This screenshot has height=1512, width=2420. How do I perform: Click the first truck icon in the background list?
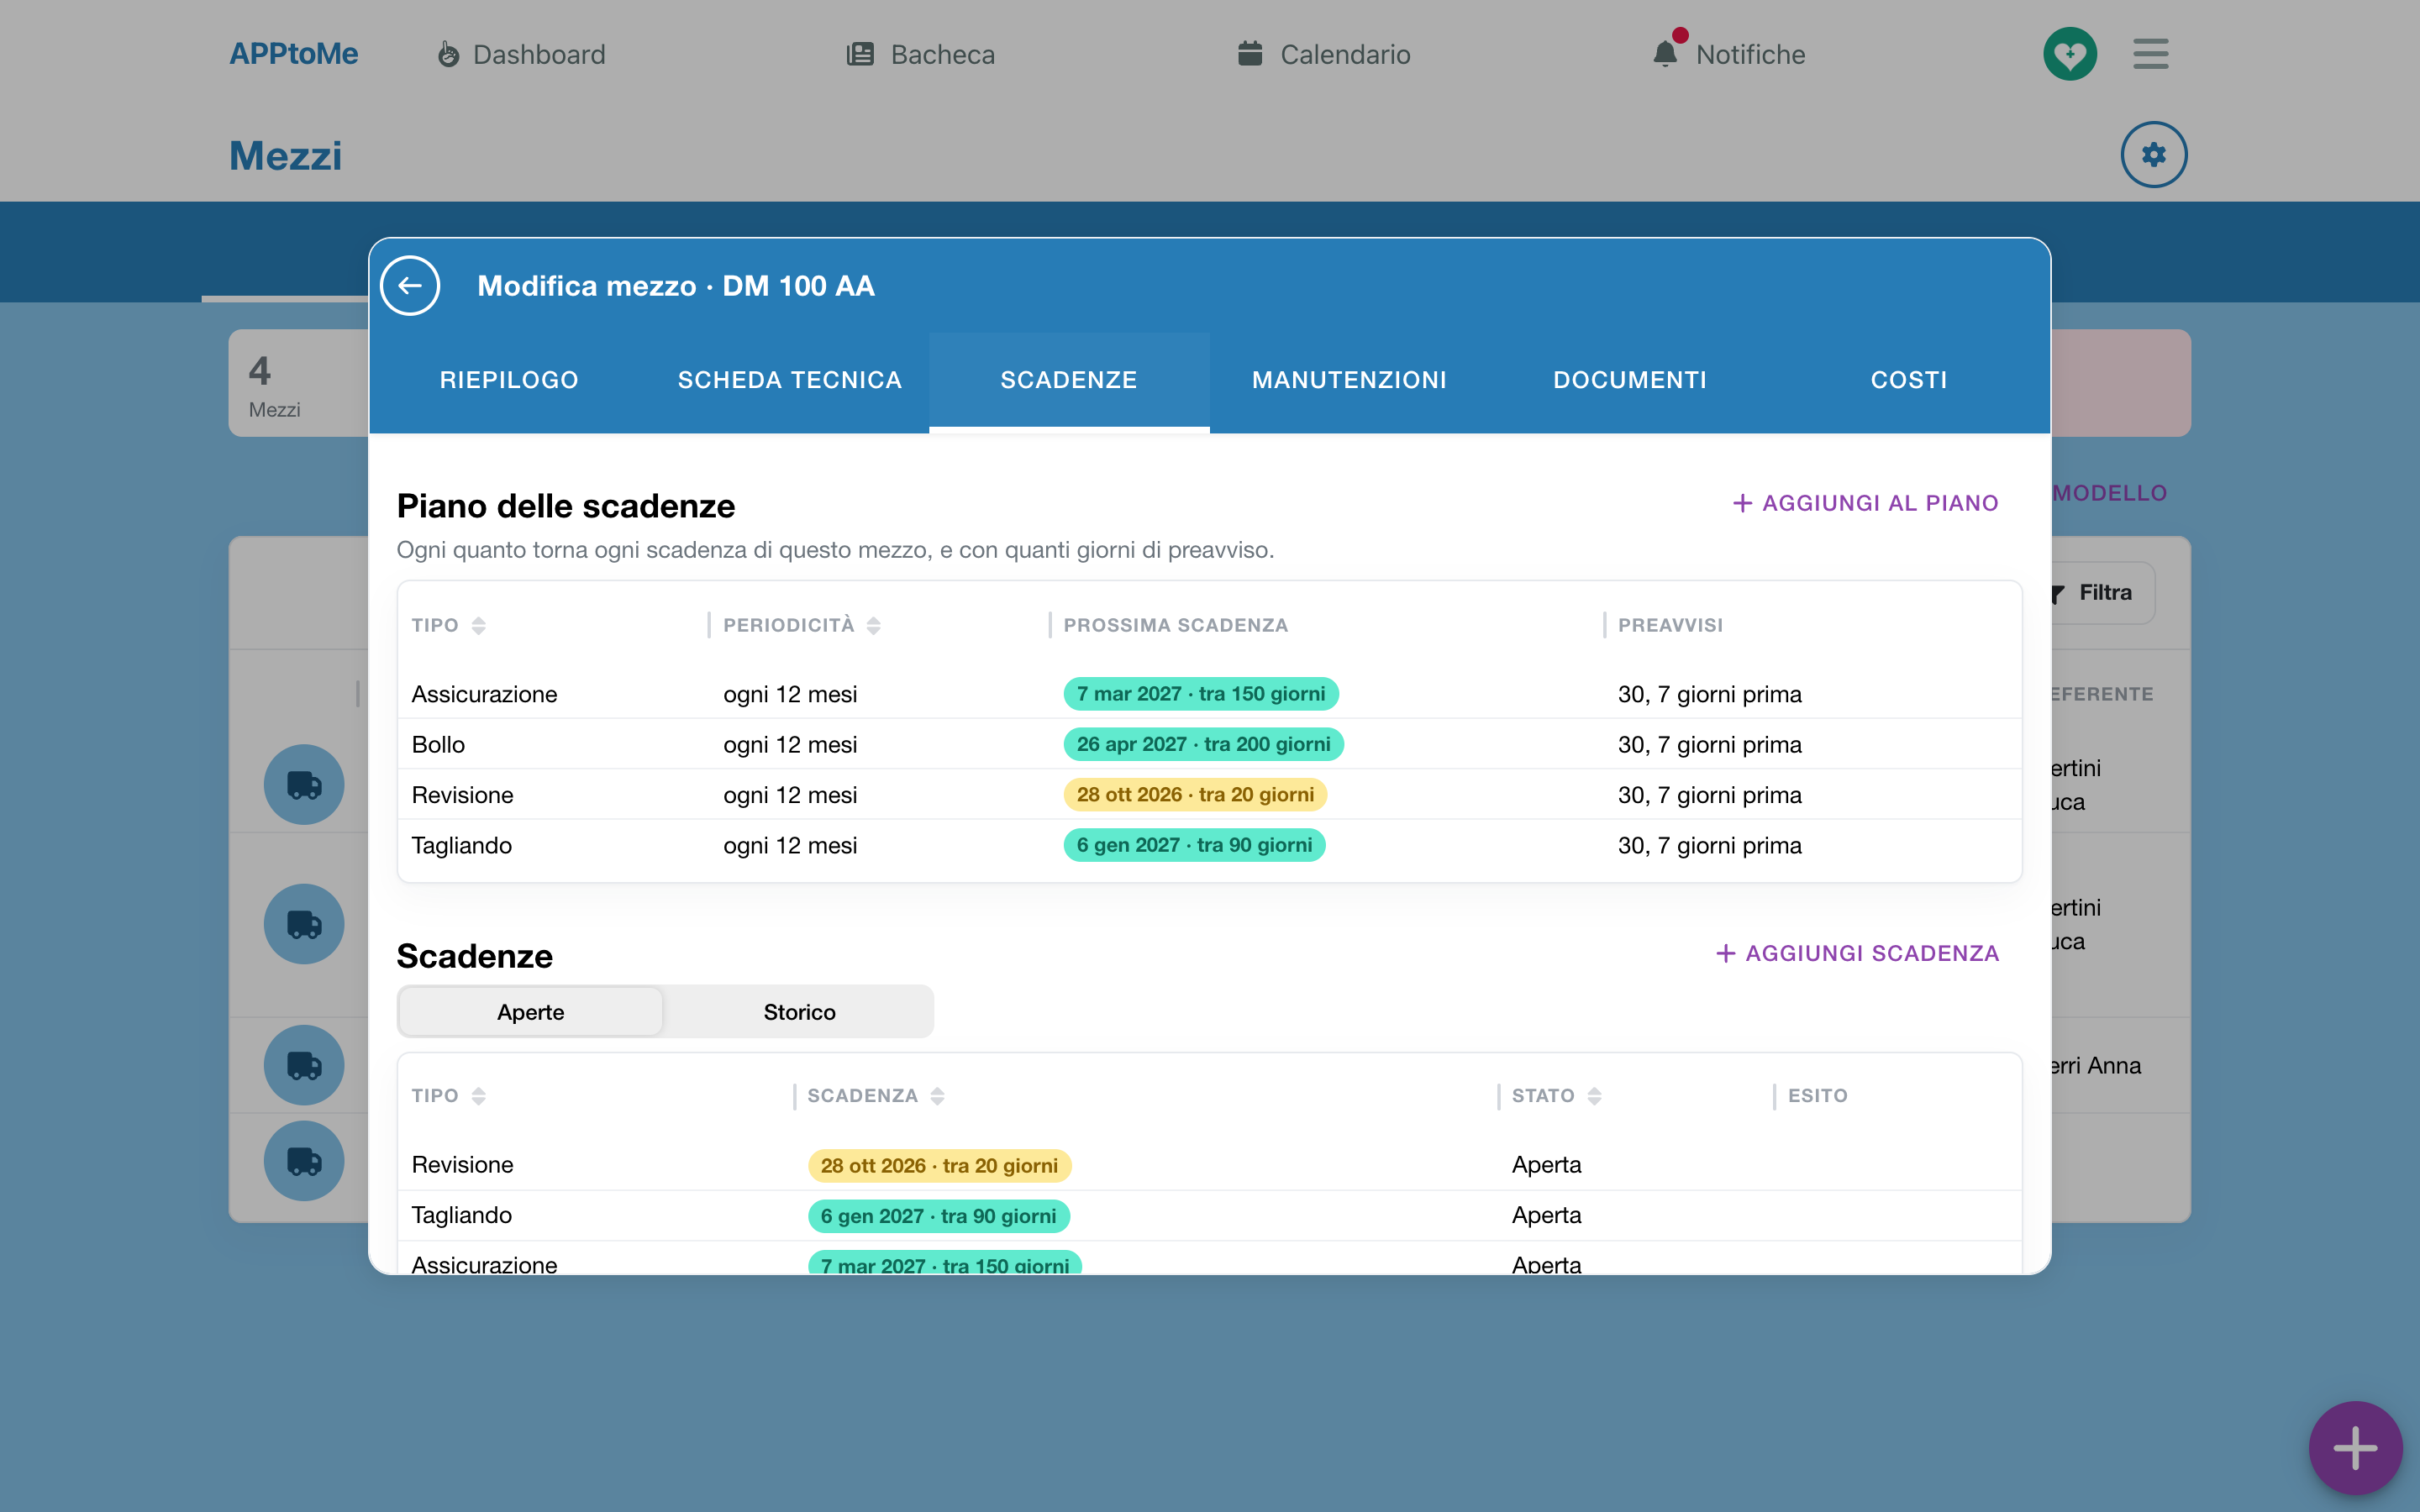pyautogui.click(x=304, y=785)
